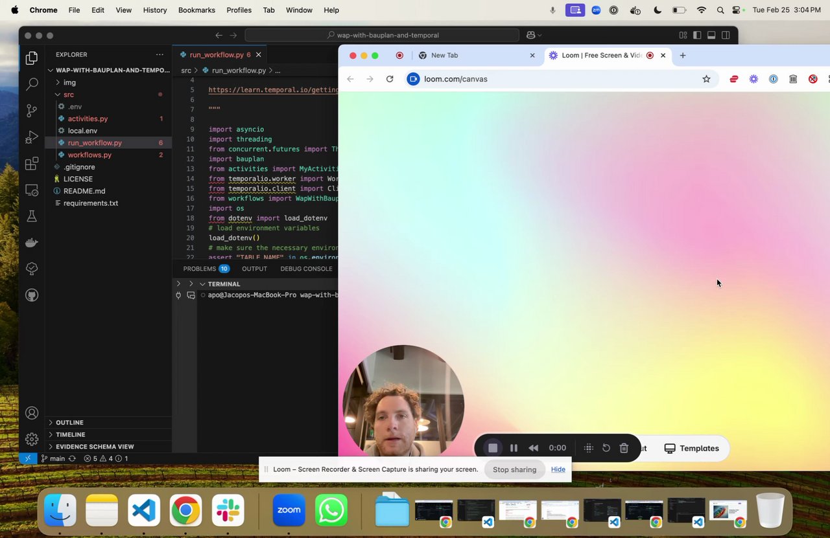Click the VS Code remote window indicator
The height and width of the screenshot is (538, 830).
[28, 458]
